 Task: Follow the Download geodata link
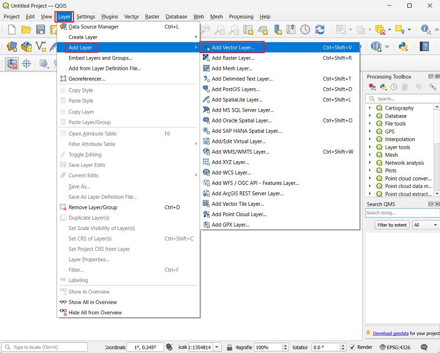[390, 333]
